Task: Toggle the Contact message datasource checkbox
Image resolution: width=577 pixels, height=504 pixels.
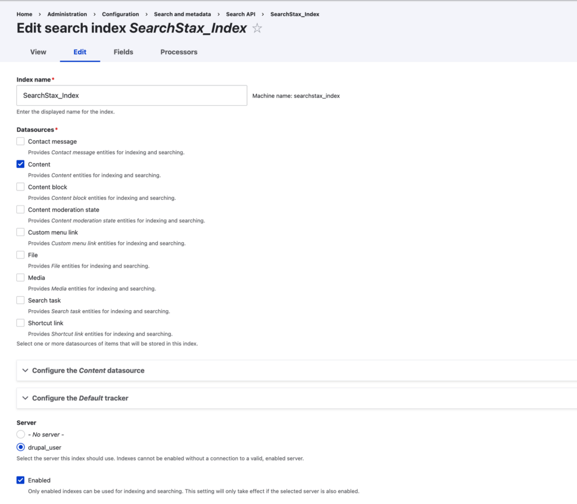Action: click(21, 141)
